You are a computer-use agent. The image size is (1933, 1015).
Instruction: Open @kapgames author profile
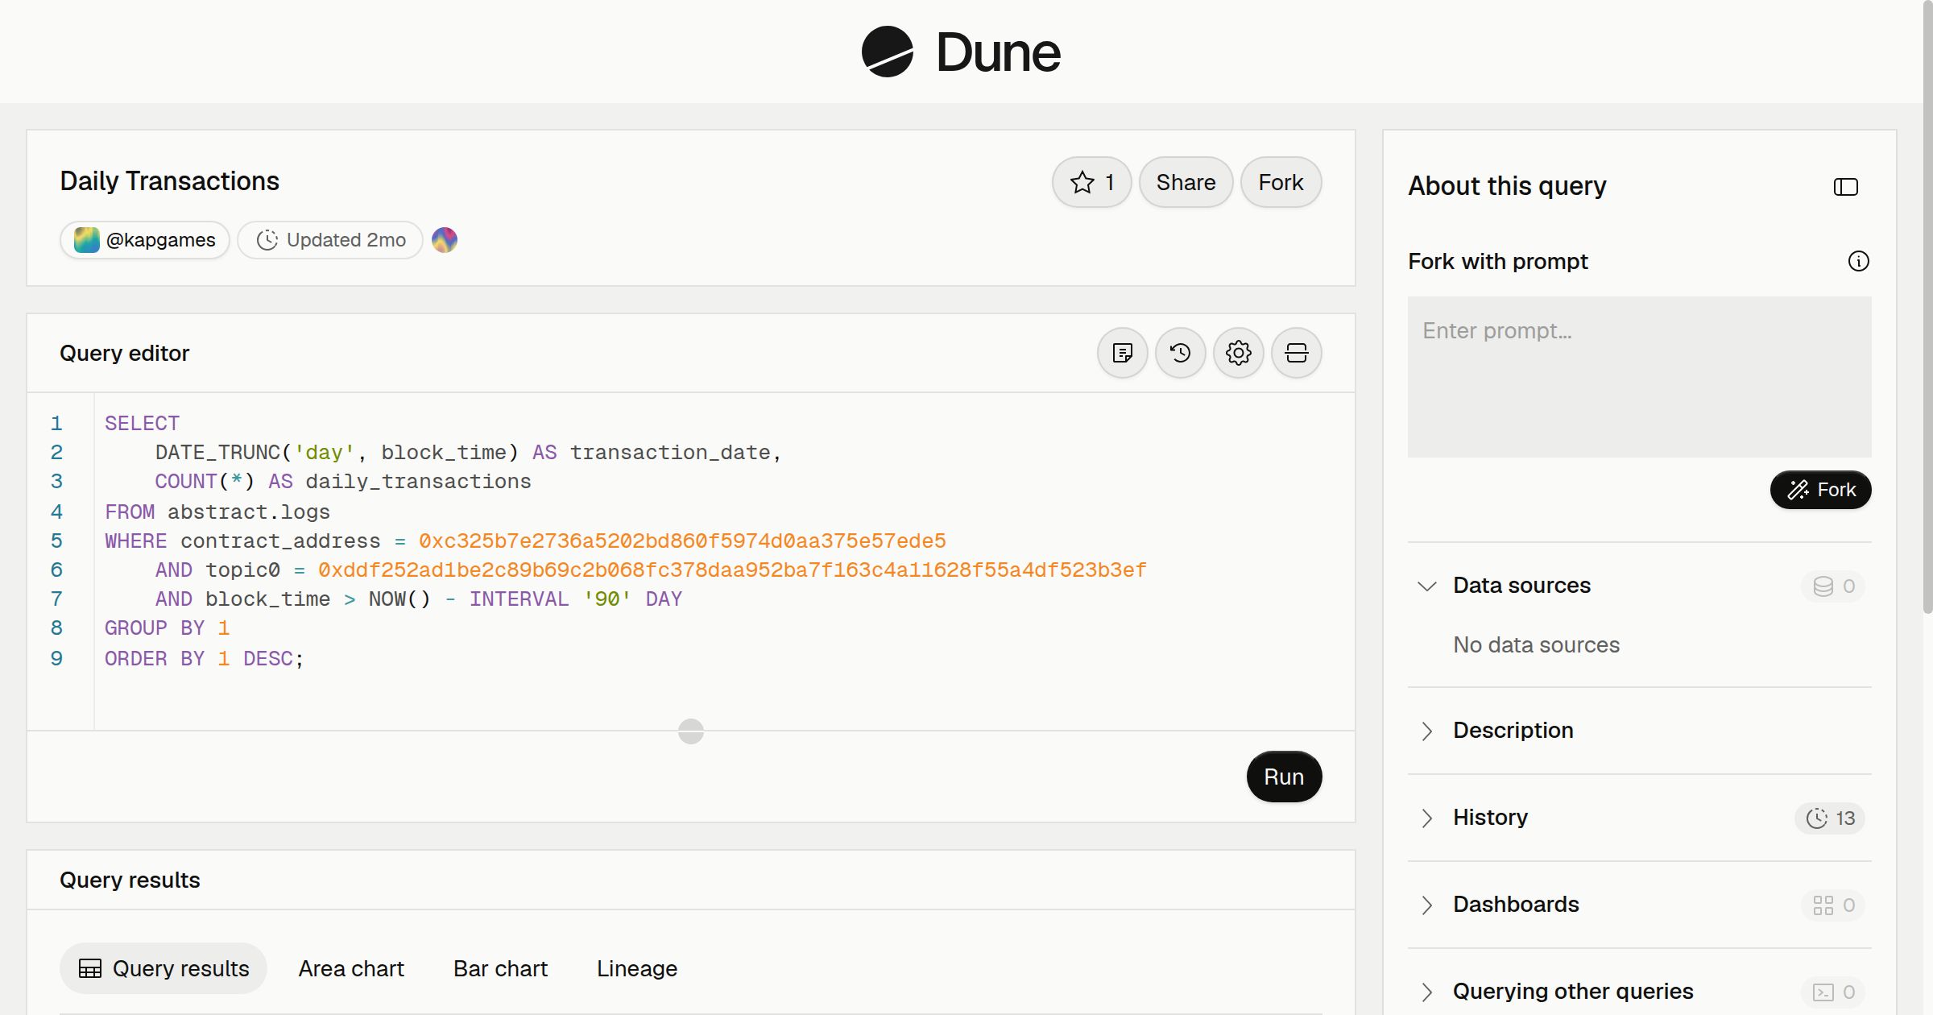[x=145, y=240]
